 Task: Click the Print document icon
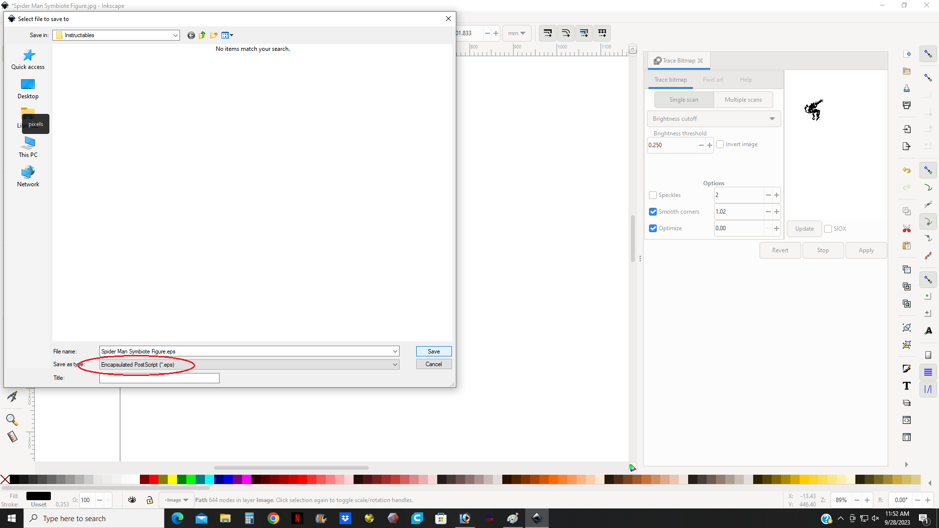tap(906, 105)
